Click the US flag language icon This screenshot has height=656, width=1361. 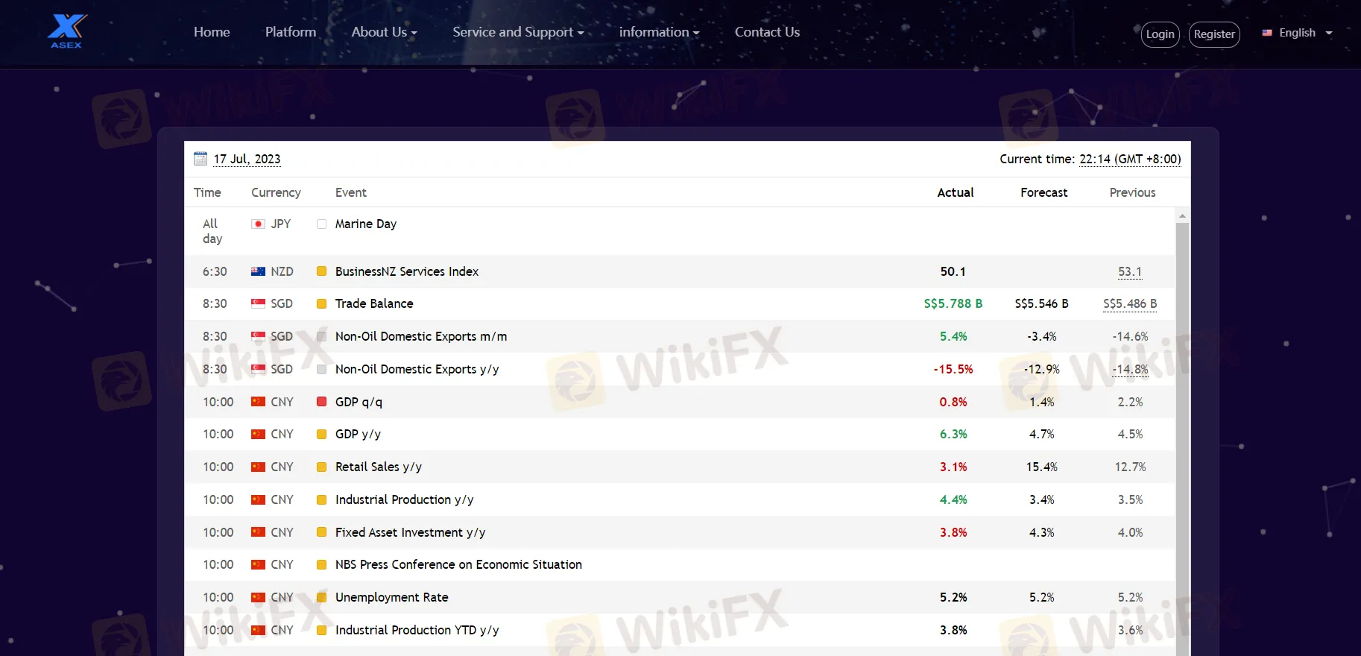(x=1267, y=33)
